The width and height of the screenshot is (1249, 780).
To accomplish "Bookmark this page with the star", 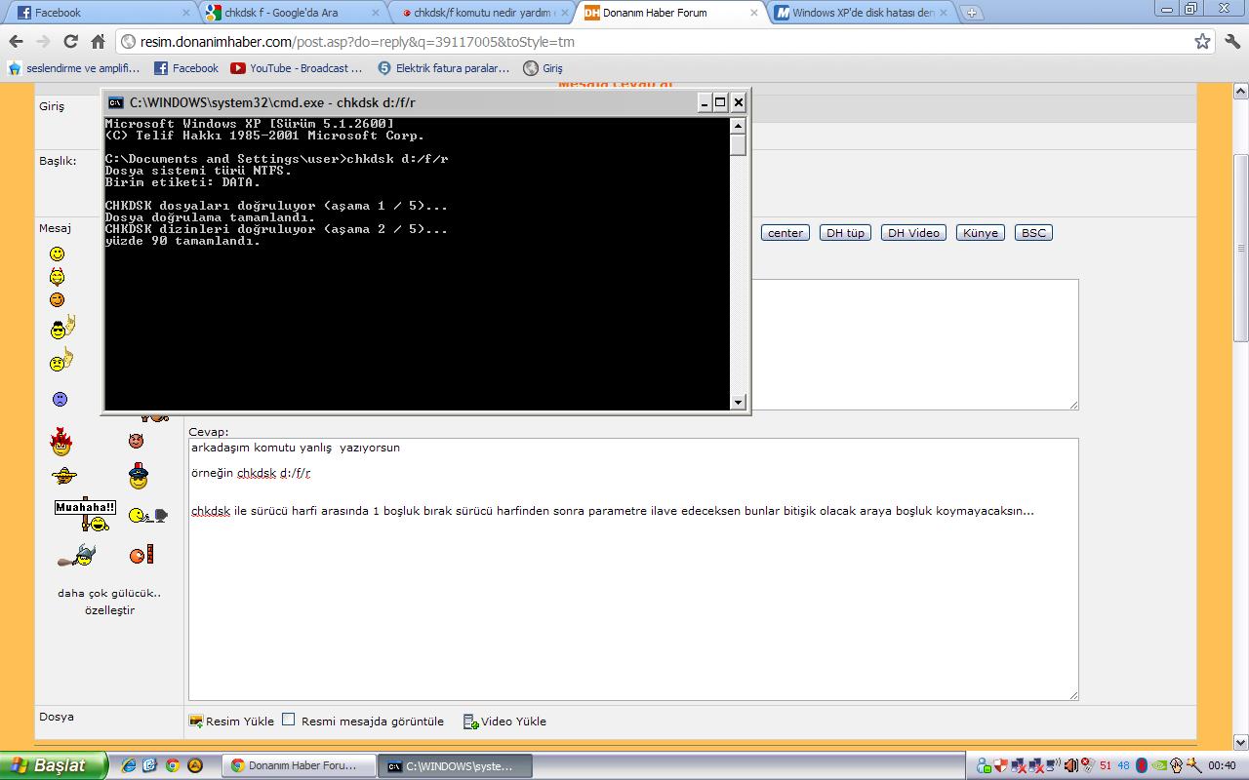I will (x=1202, y=41).
